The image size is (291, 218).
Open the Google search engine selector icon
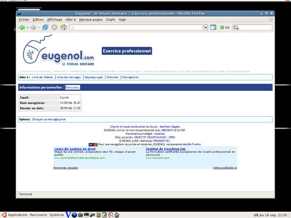(236, 28)
